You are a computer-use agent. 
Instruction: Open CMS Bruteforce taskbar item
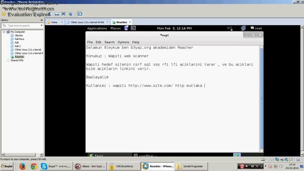pos(123,166)
